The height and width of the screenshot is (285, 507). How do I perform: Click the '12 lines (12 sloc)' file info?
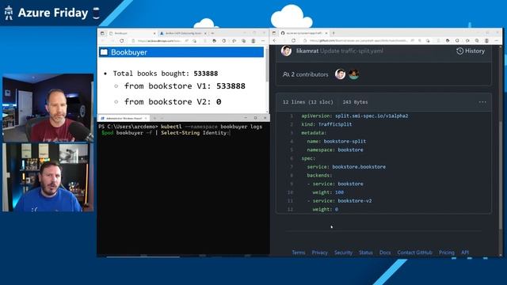pos(307,102)
